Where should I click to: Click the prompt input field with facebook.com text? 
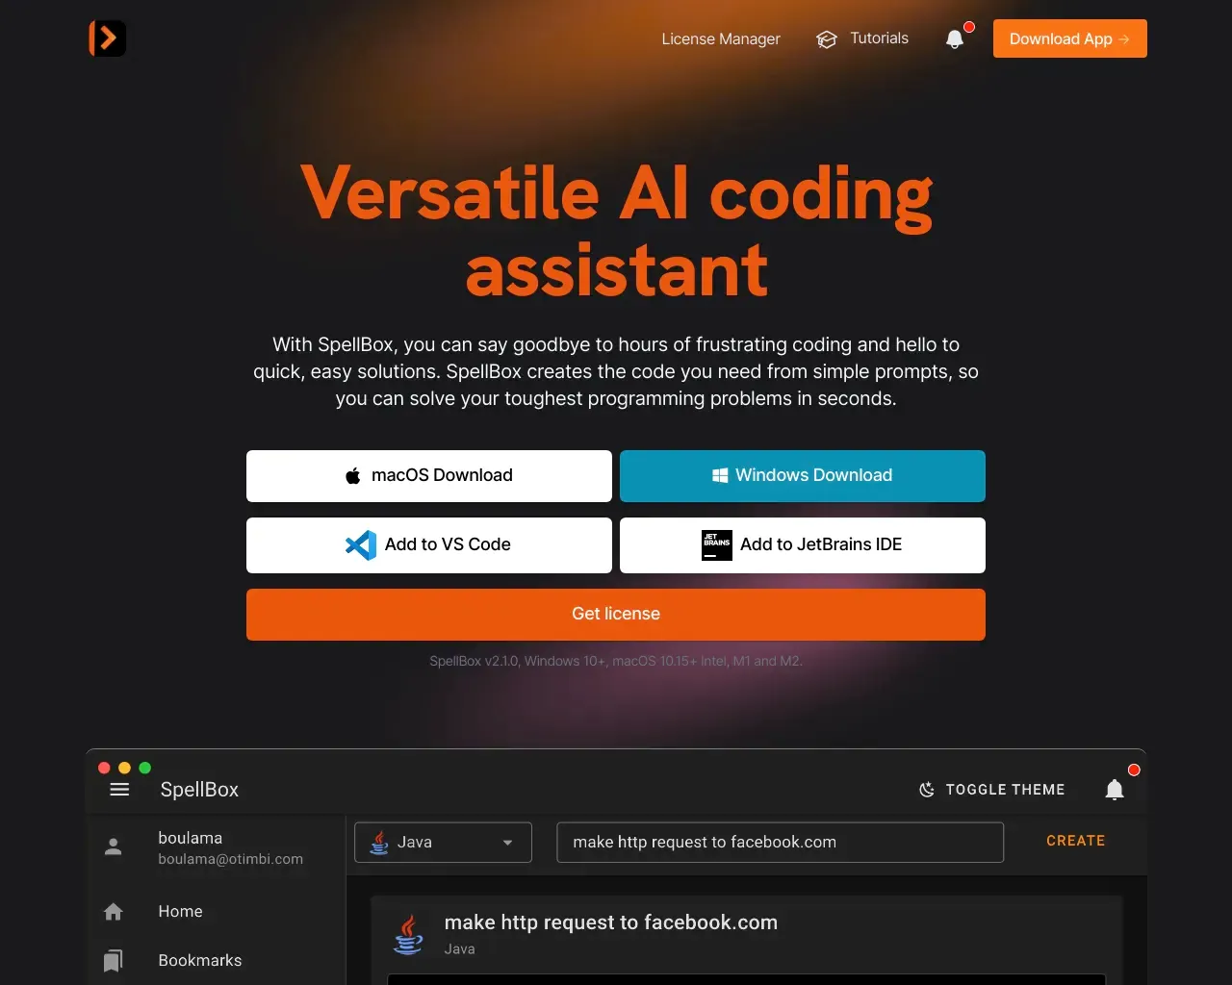pos(780,843)
